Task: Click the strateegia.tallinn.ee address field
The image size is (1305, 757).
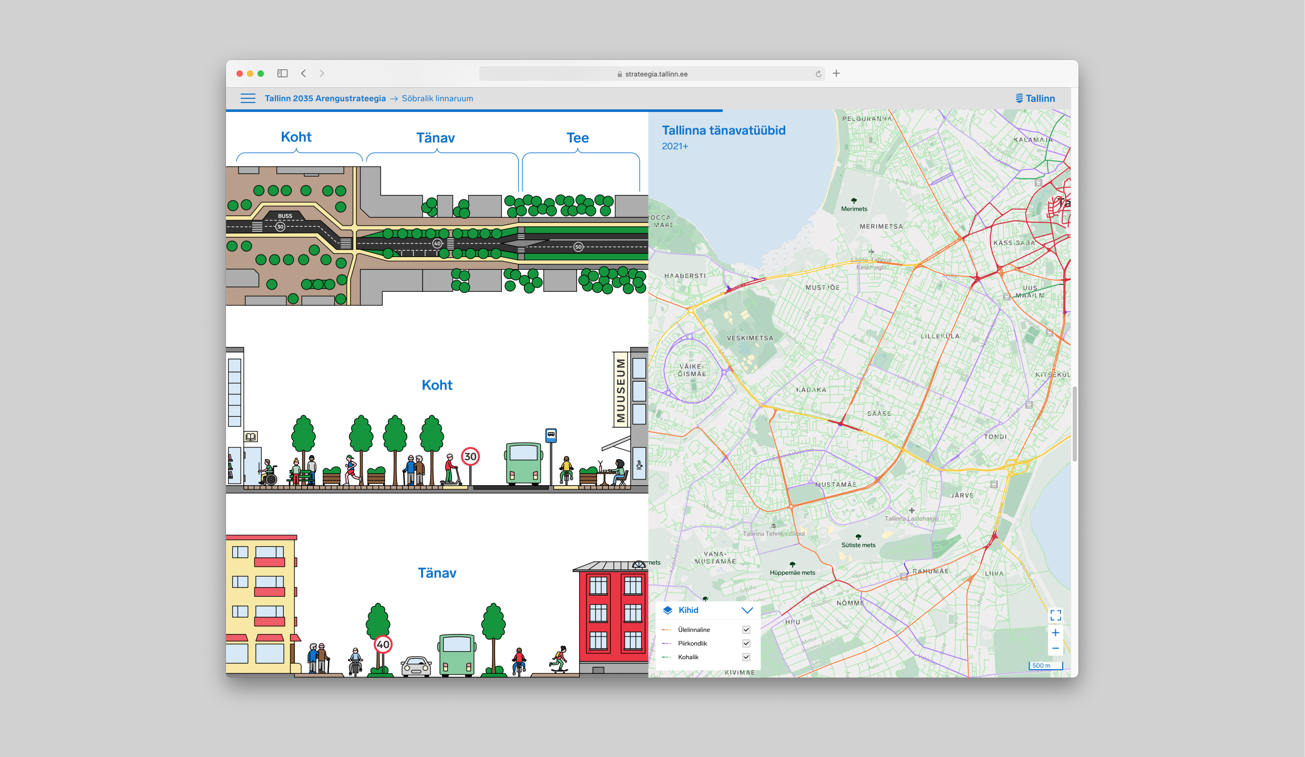Action: (x=652, y=74)
